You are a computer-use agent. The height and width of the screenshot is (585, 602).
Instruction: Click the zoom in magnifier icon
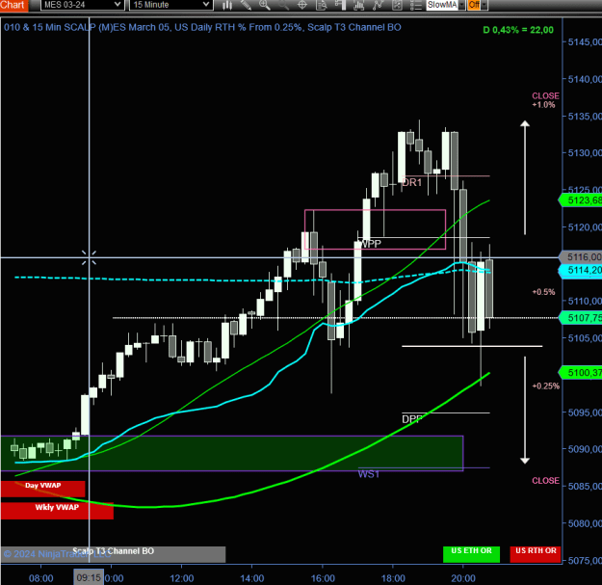(265, 5)
